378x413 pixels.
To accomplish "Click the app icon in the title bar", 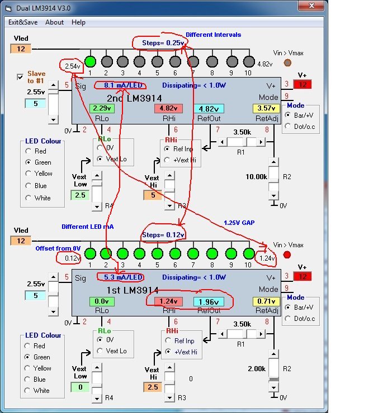I will tap(8, 8).
